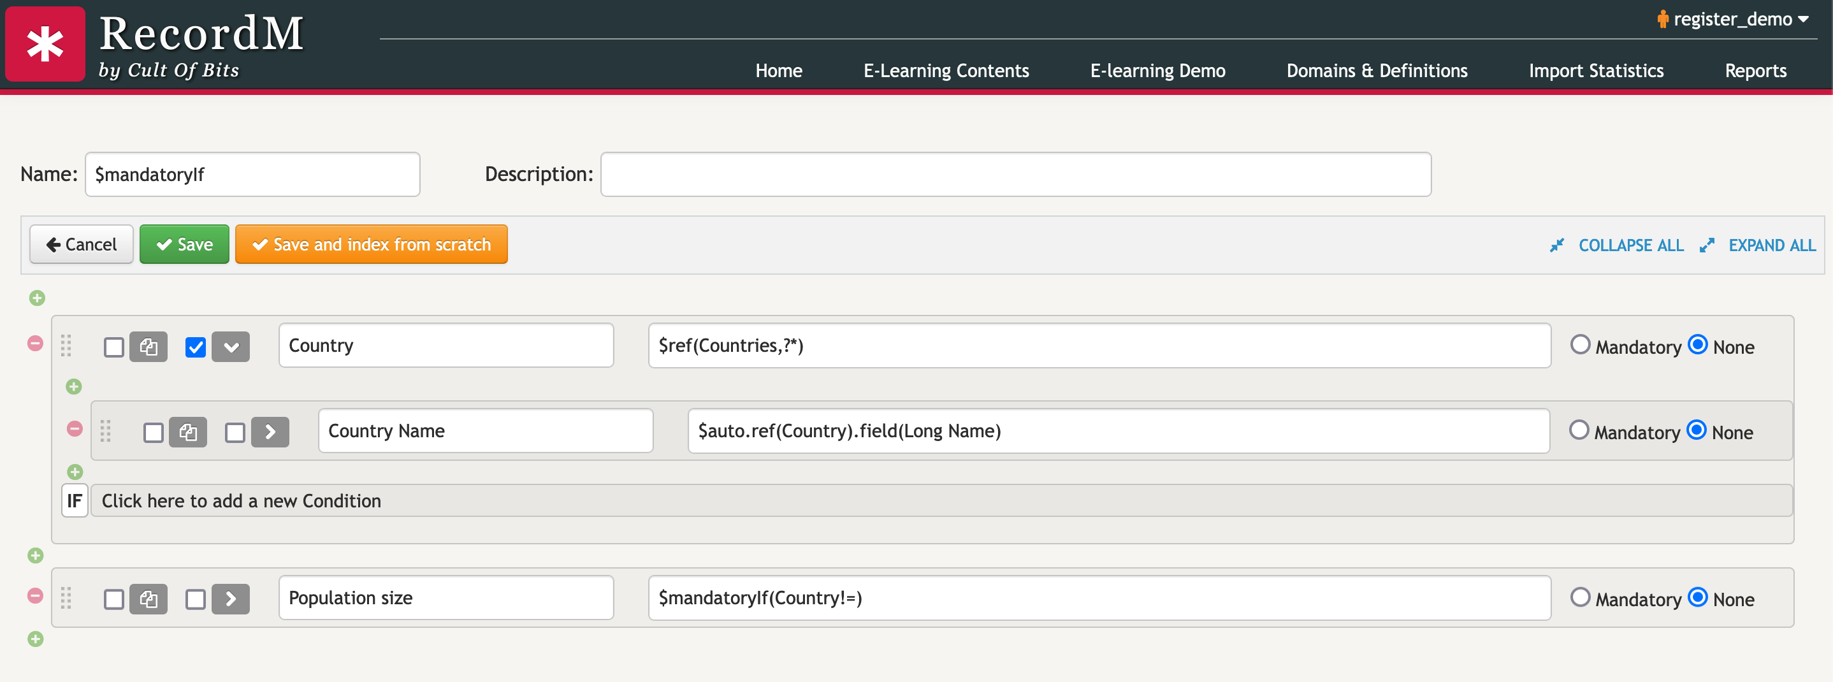
Task: Expand the Country Name field with the right chevron
Action: (270, 432)
